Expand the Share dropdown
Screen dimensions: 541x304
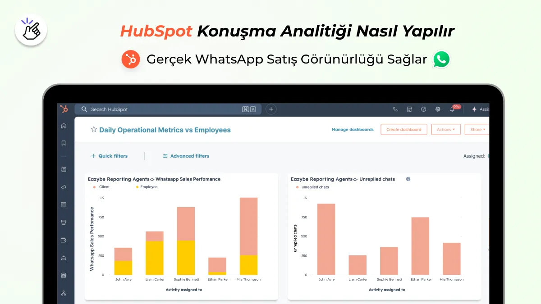(477, 129)
